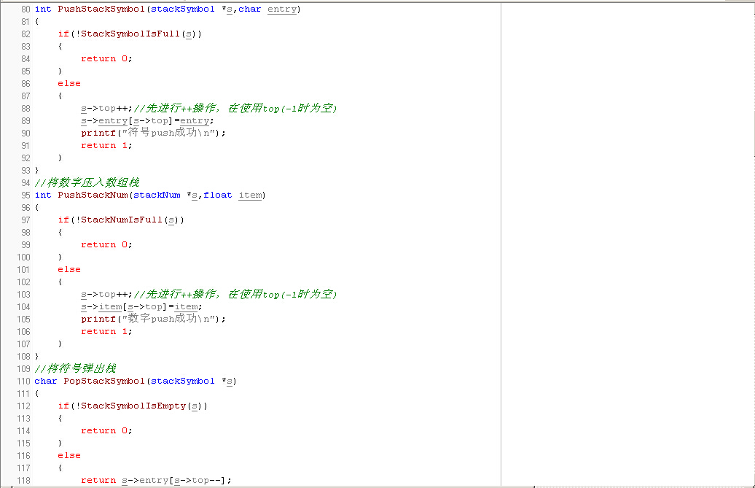The width and height of the screenshot is (755, 488).
Task: Click the 'stackSymbol' type on line 80
Action: click(x=183, y=9)
